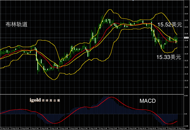Click the 15.50 price axis label
Viewport: 190px width, 130px height.
point(186,27)
